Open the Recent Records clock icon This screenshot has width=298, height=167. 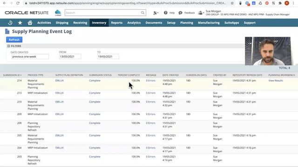tap(10, 23)
